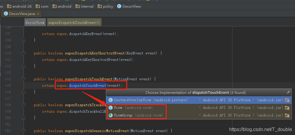Pin the Choose Implementation popup

tap(288, 92)
